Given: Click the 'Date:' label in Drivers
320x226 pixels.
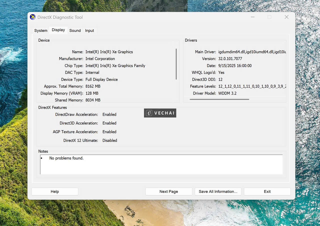Looking at the screenshot, I should [x=211, y=66].
